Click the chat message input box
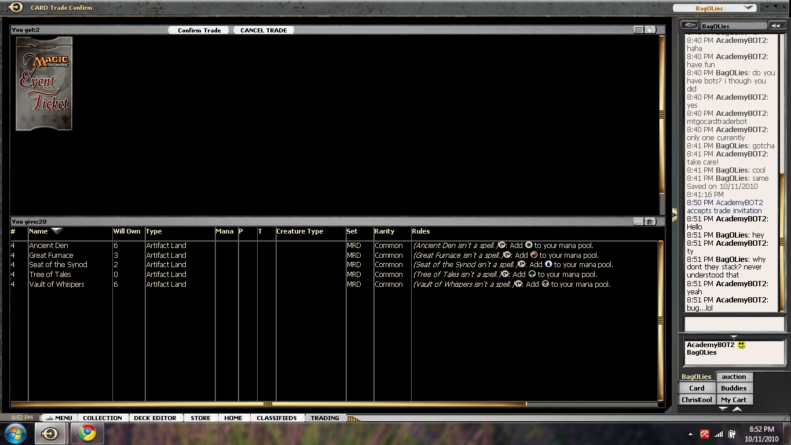 point(734,323)
